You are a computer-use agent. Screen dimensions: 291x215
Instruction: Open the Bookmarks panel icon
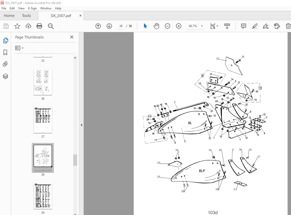[5, 52]
